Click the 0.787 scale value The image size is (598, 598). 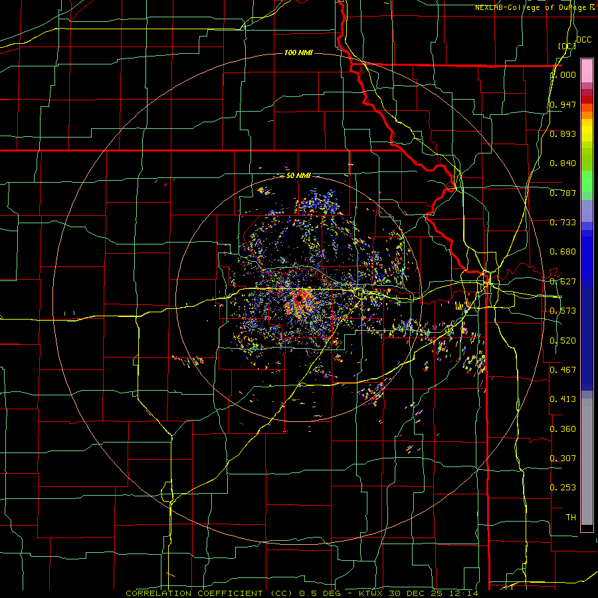(563, 193)
